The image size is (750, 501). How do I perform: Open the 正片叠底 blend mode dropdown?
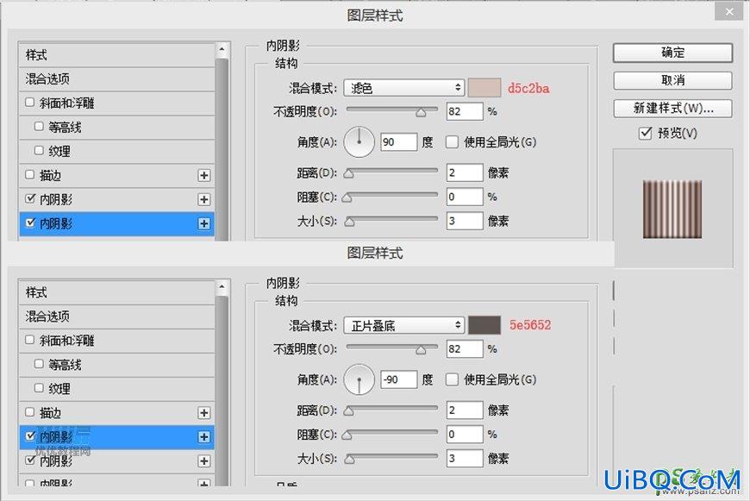(404, 325)
